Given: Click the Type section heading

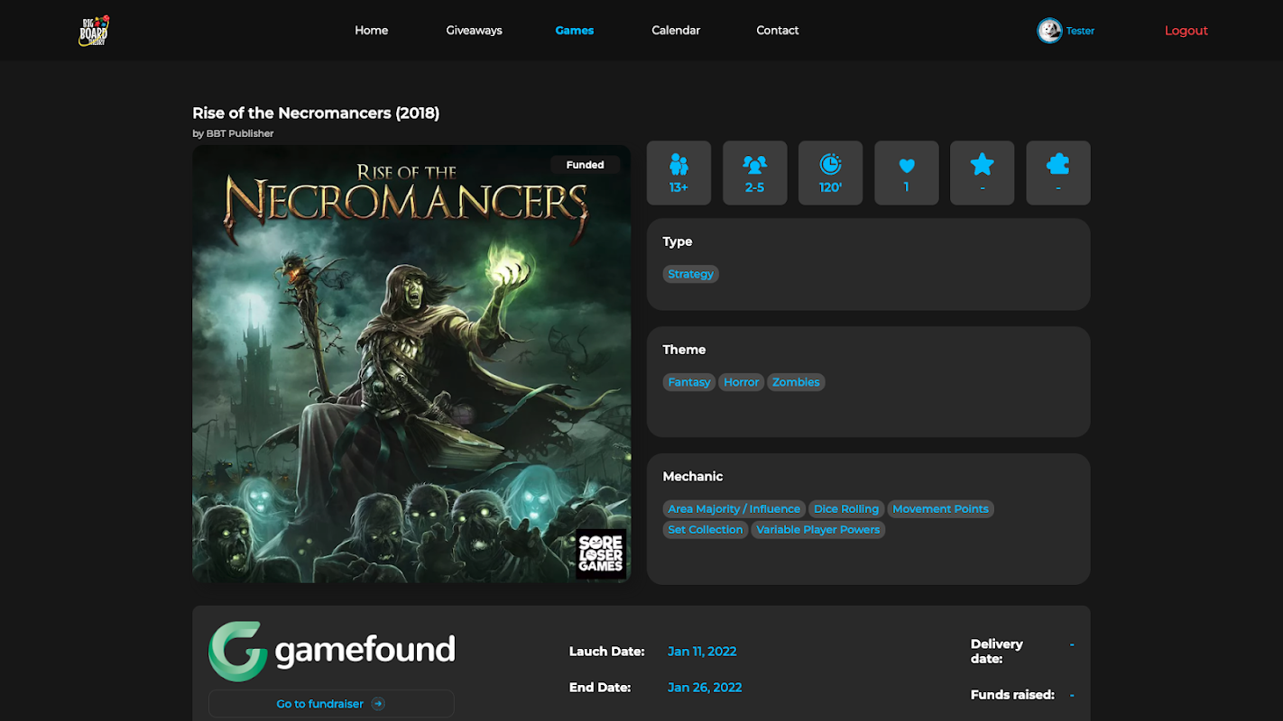Looking at the screenshot, I should [678, 242].
